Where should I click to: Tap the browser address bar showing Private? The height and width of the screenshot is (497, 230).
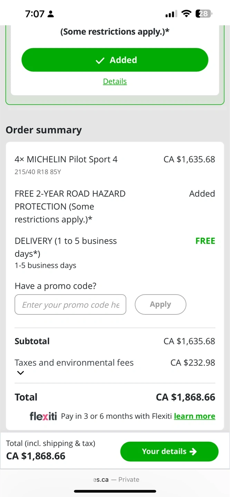coord(115,479)
